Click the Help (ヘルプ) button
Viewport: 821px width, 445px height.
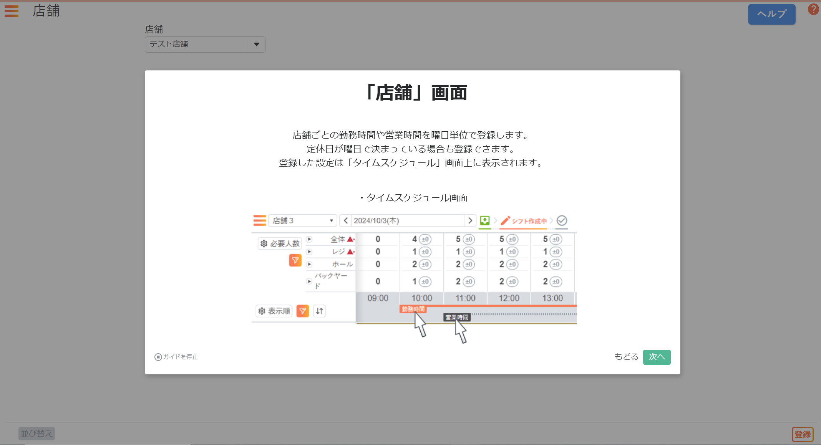[771, 14]
